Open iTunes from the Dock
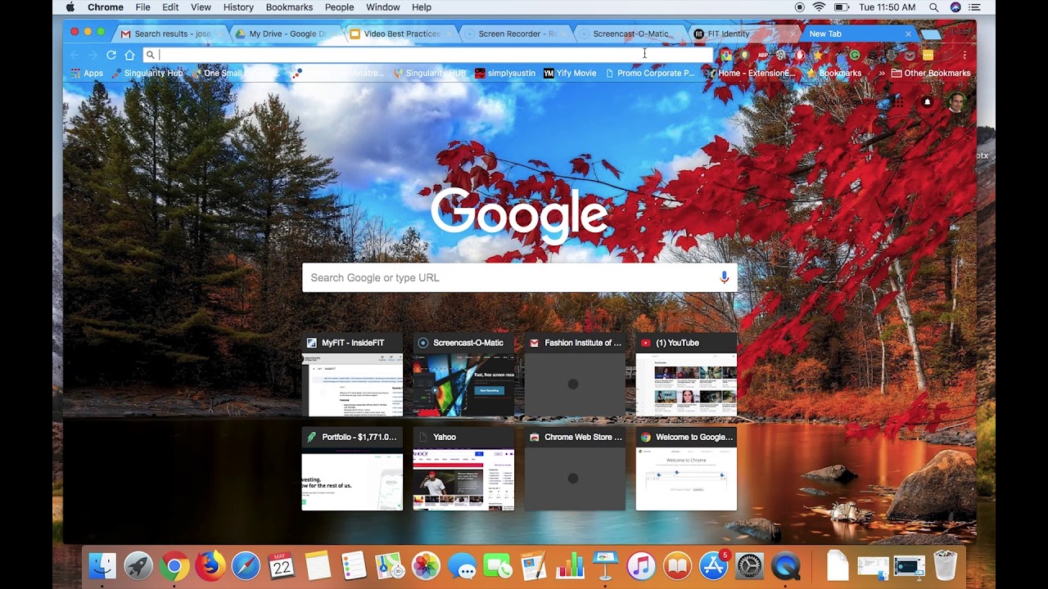The image size is (1048, 589). (641, 565)
